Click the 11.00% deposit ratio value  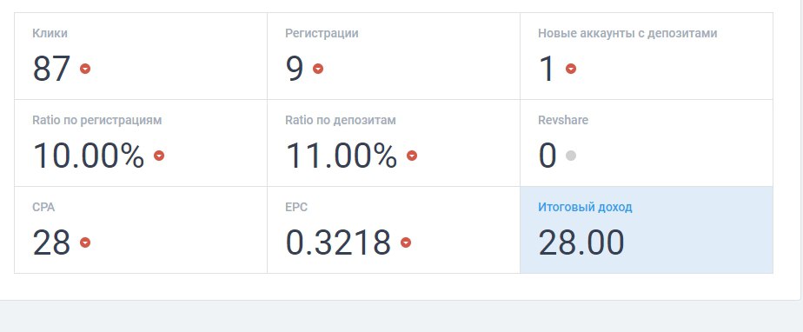pos(341,156)
